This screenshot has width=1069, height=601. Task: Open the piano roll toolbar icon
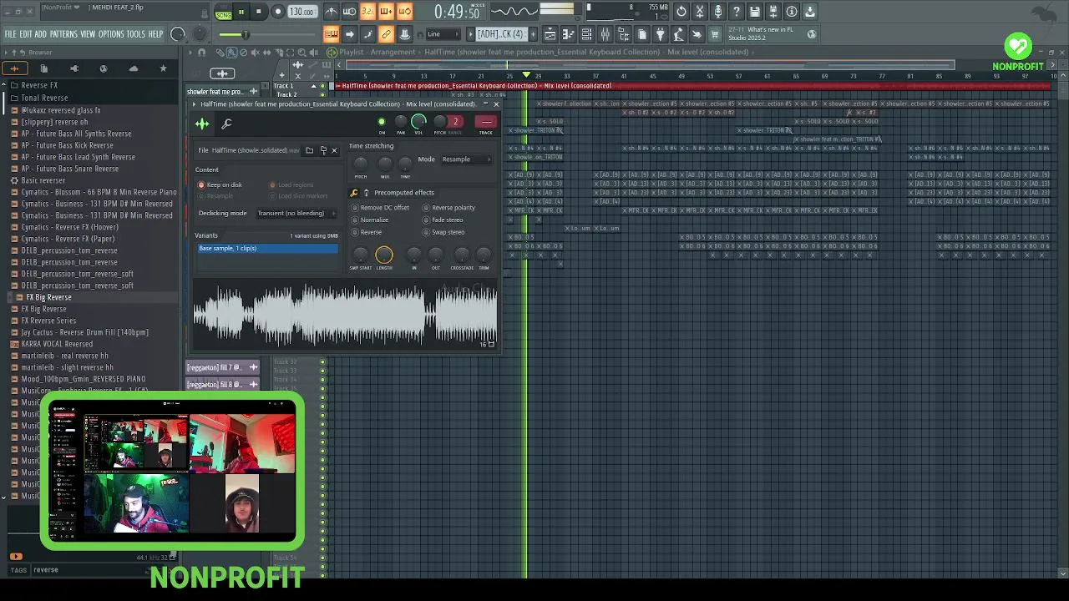(569, 34)
